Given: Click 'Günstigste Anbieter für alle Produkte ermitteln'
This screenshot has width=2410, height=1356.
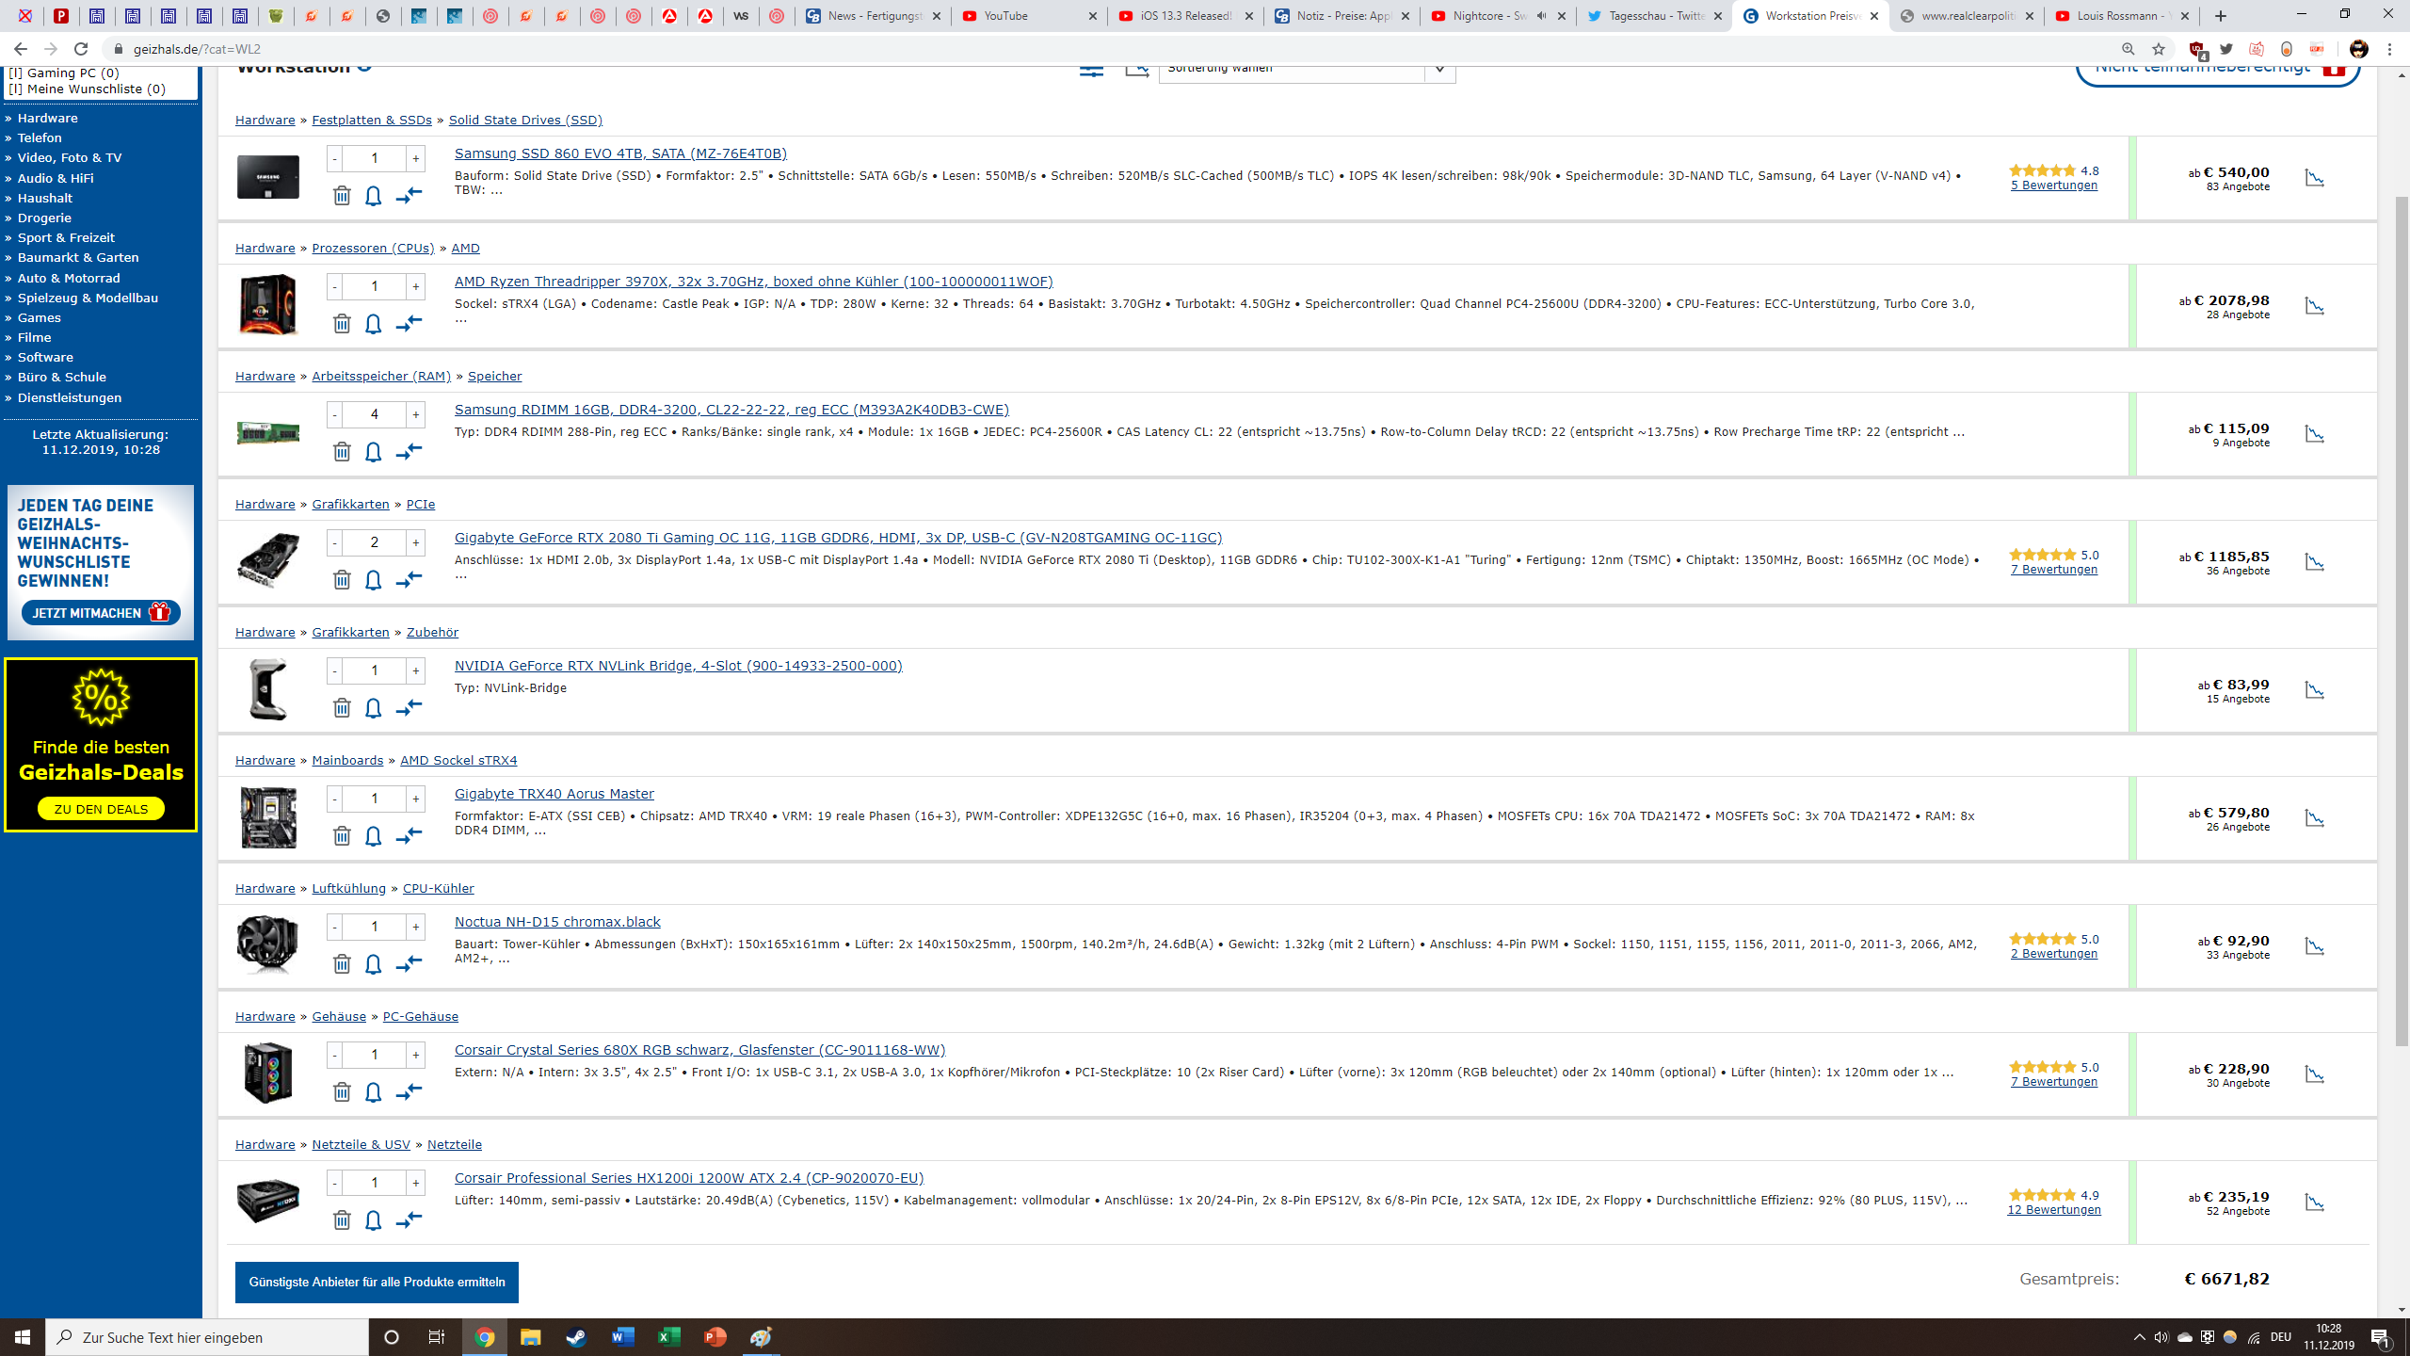Looking at the screenshot, I should point(377,1282).
